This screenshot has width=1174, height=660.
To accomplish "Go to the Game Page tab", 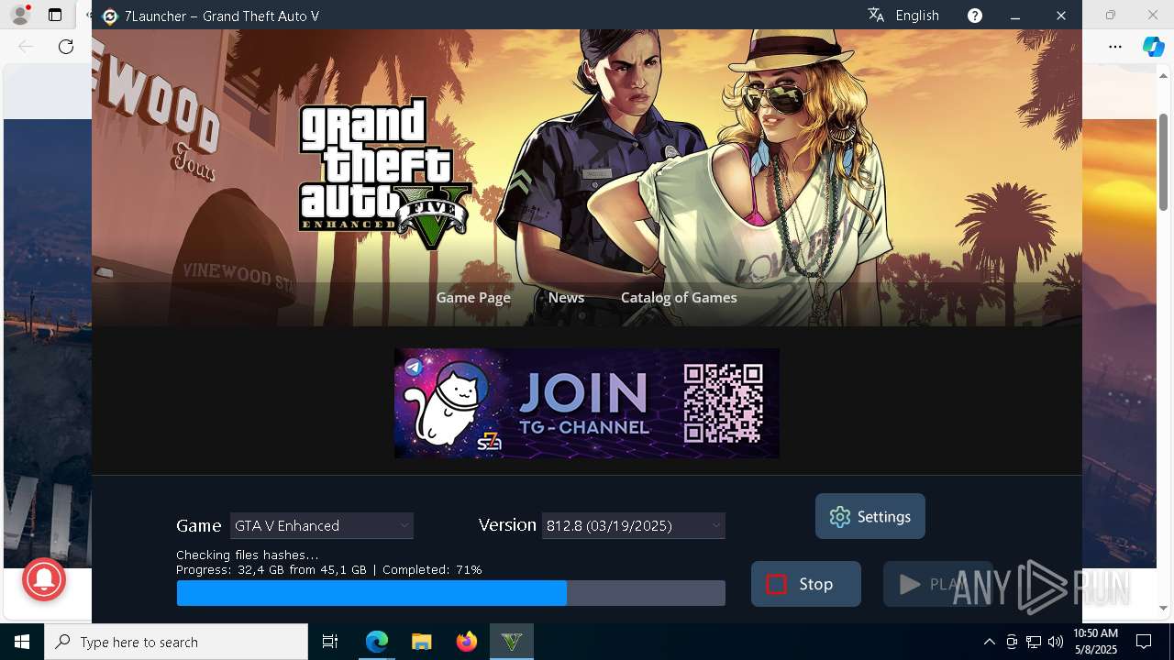I will (473, 297).
